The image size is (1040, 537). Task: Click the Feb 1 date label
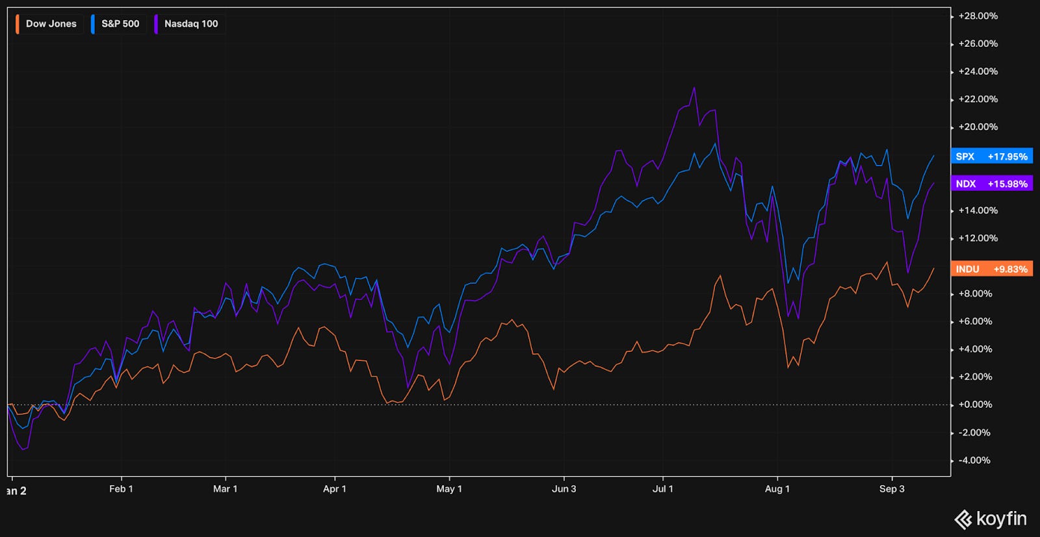[x=121, y=489]
